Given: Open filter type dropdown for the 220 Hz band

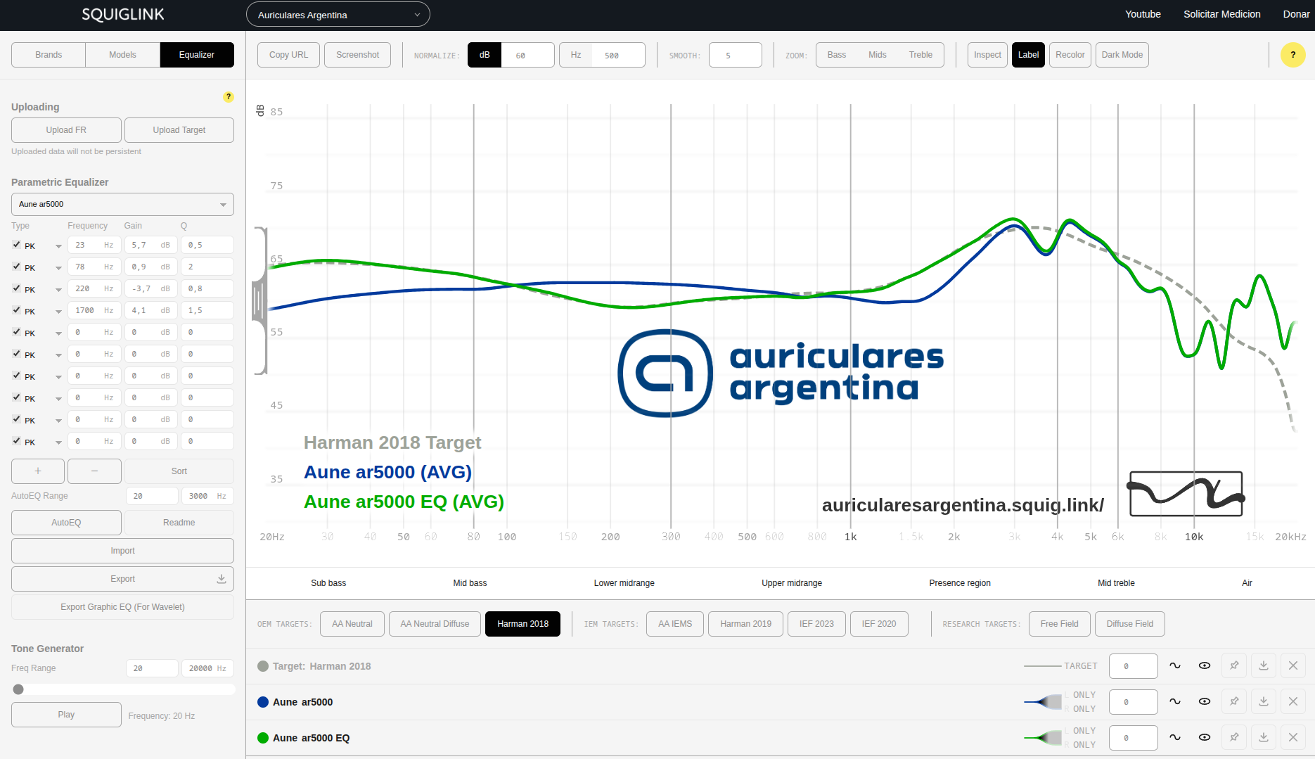Looking at the screenshot, I should click(43, 289).
